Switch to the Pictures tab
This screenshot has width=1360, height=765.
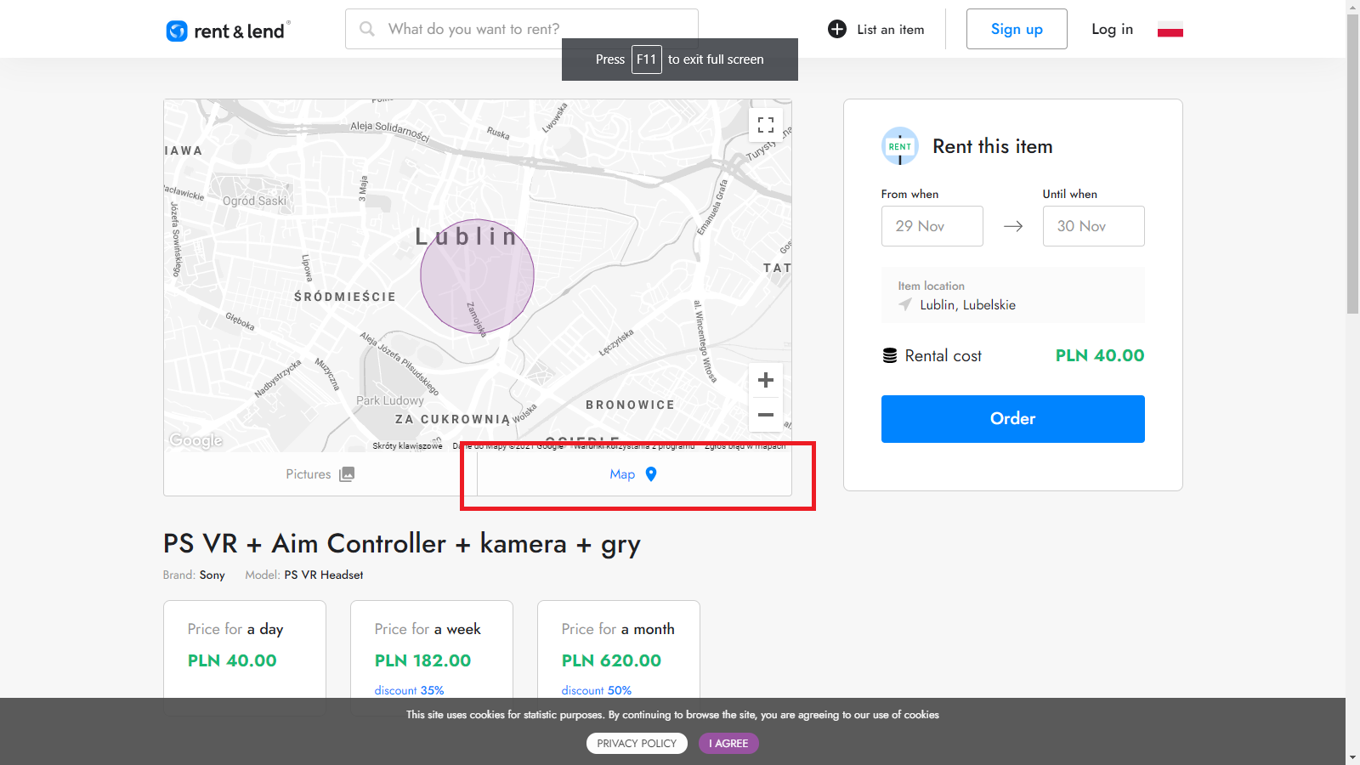(x=320, y=474)
